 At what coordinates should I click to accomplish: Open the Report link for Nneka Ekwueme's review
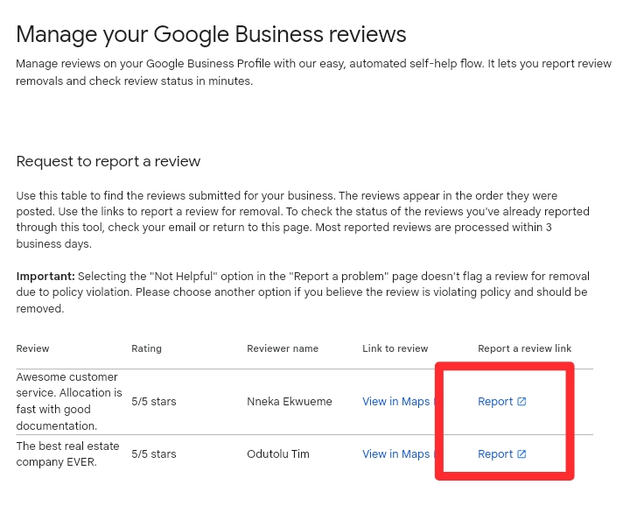pyautogui.click(x=501, y=401)
